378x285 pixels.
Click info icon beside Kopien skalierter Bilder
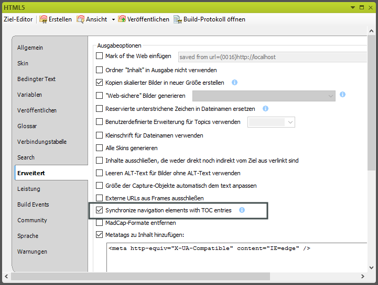(x=235, y=83)
